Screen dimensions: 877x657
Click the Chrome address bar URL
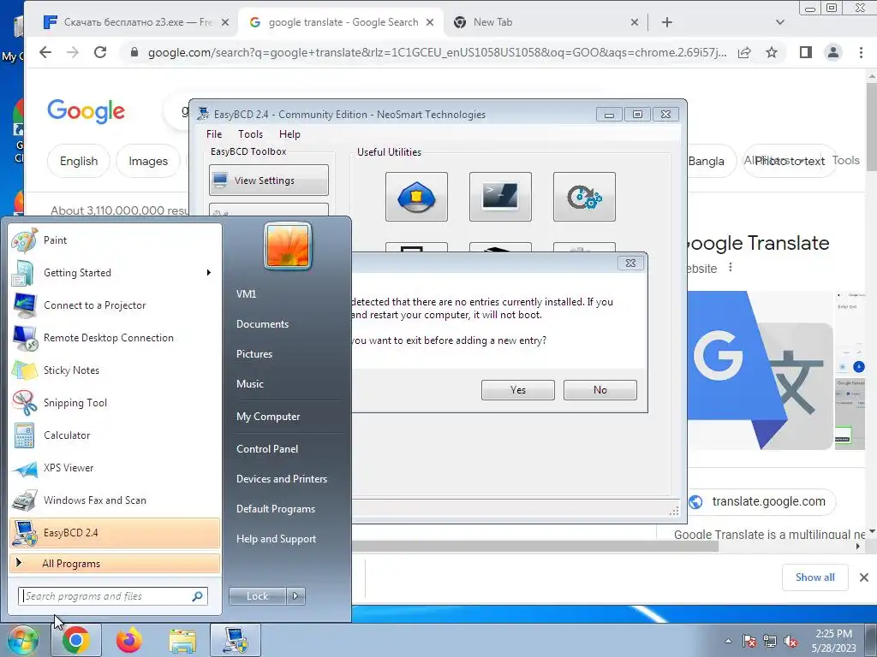point(438,52)
